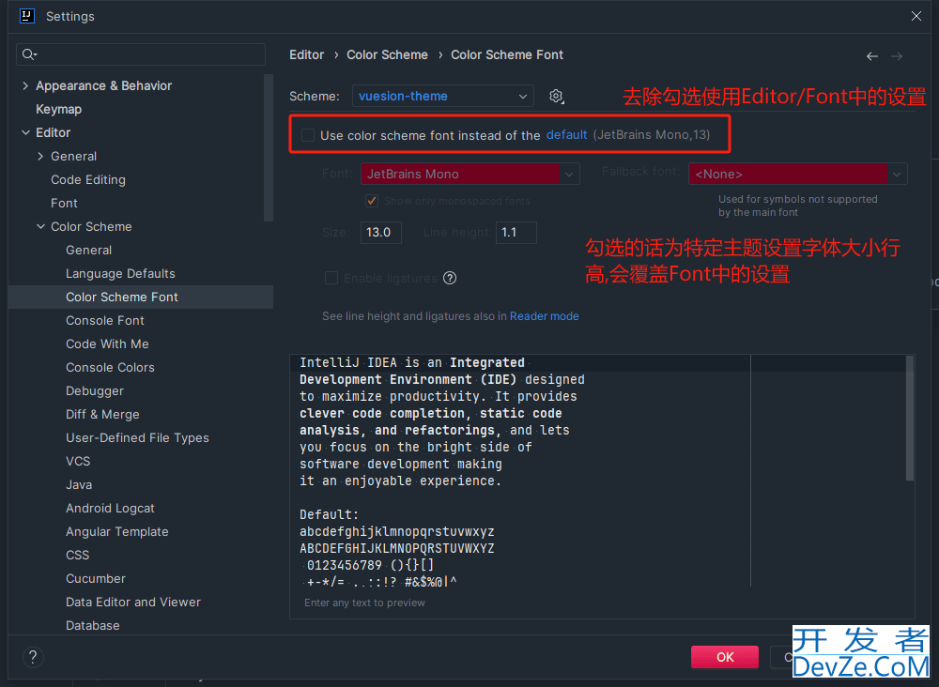Click the Size 13.0 field
The width and height of the screenshot is (939, 687).
(x=381, y=233)
